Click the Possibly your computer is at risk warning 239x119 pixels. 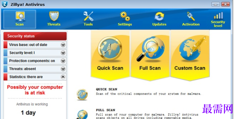[35, 90]
